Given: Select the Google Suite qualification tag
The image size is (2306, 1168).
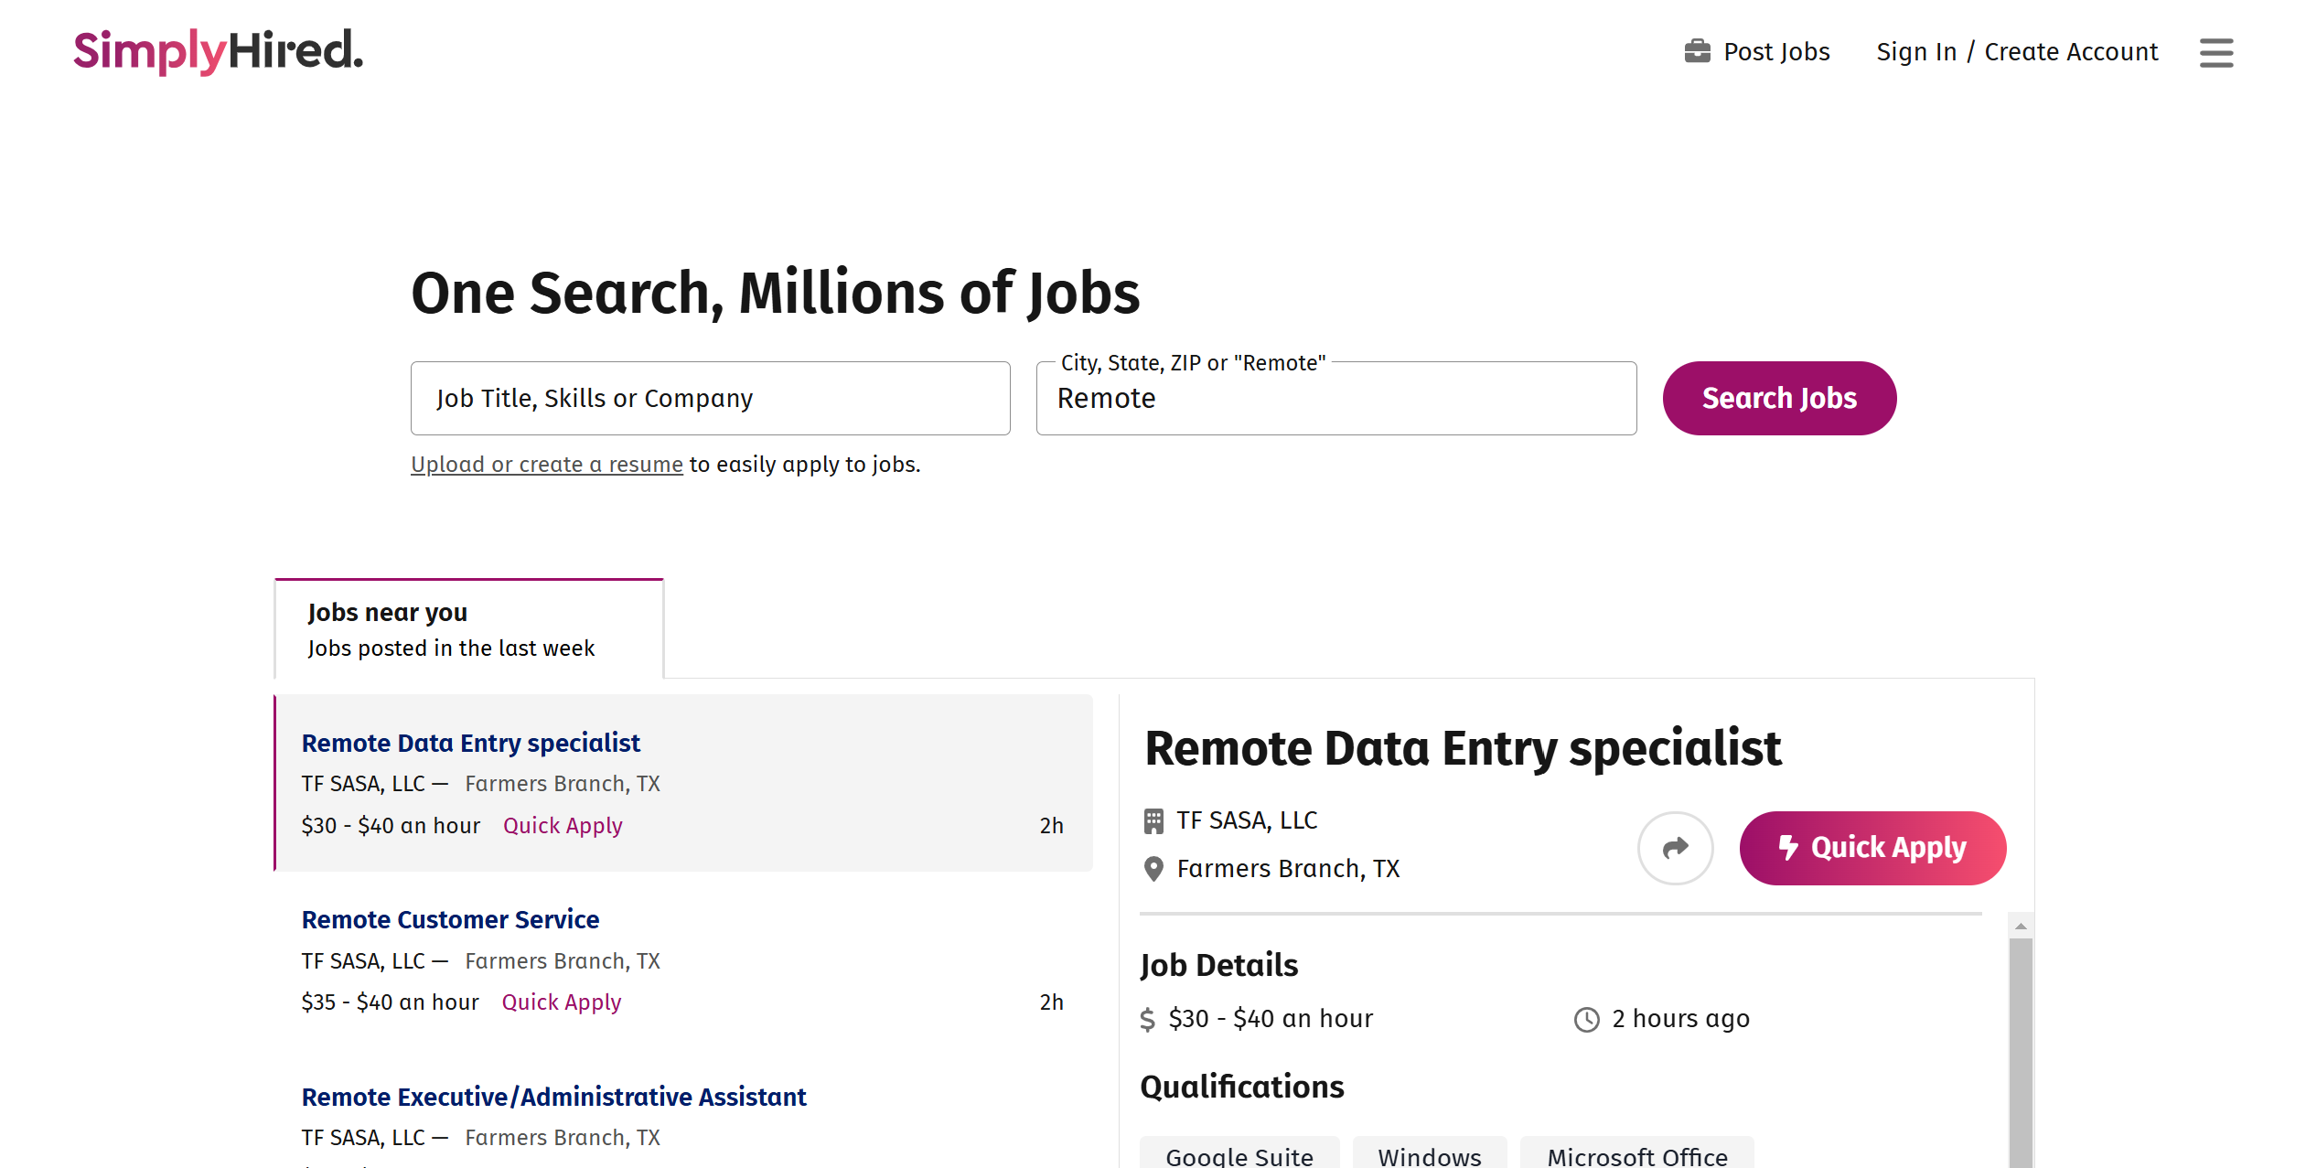Looking at the screenshot, I should click(x=1239, y=1154).
